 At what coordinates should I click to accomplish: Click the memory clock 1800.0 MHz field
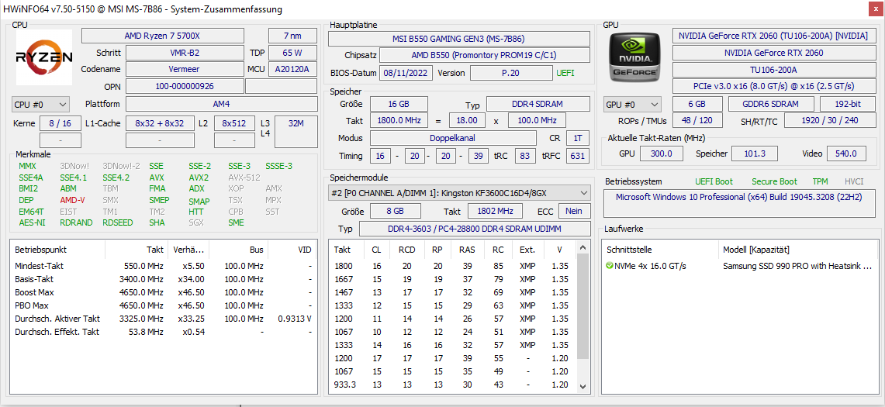(399, 121)
